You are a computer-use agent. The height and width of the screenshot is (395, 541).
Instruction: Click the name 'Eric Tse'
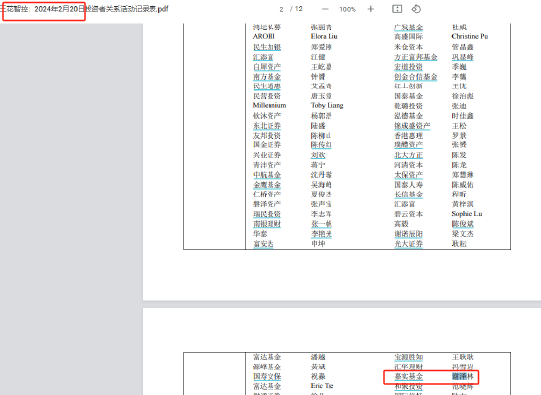coord(322,386)
